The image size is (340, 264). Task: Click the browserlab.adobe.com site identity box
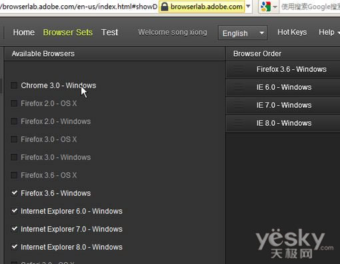pos(202,7)
